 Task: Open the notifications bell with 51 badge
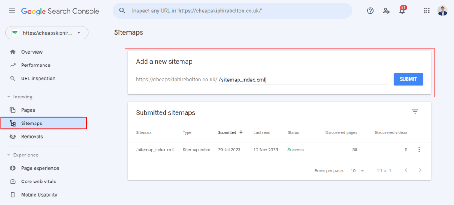coord(402,11)
